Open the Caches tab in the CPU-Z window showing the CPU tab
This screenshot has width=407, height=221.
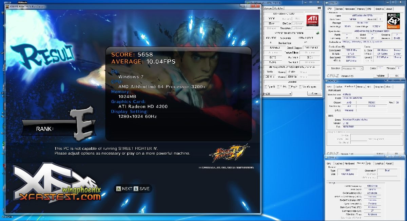point(339,9)
